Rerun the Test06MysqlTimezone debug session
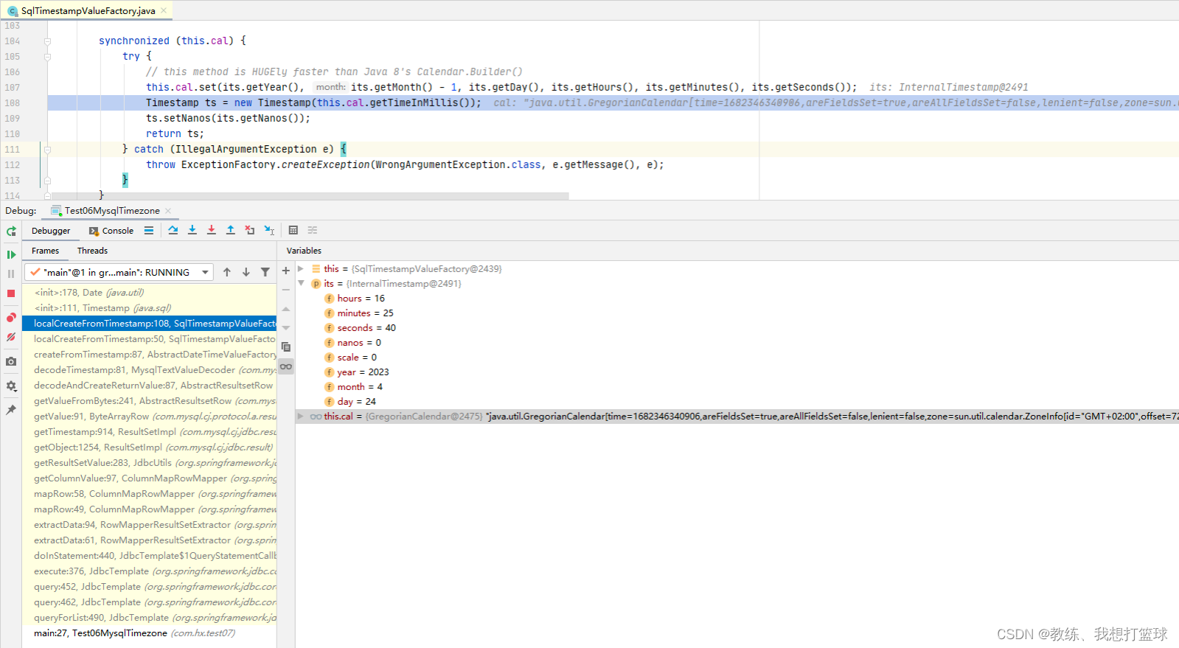Image resolution: width=1179 pixels, height=648 pixels. (x=11, y=231)
